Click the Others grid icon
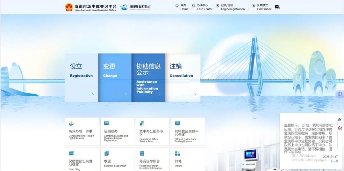344x171 pixels. [177, 153]
